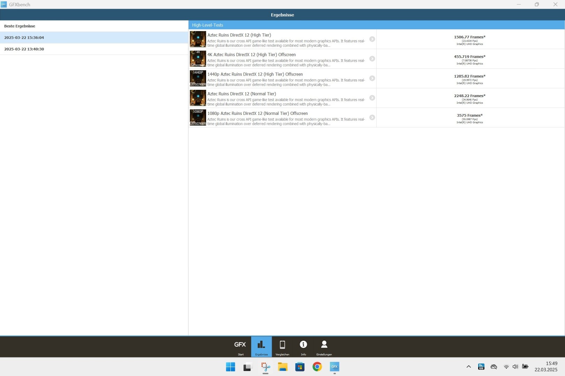The height and width of the screenshot is (376, 565).
Task: Expand details arrow for Aztec Ruins High Tier
Action: tap(372, 39)
